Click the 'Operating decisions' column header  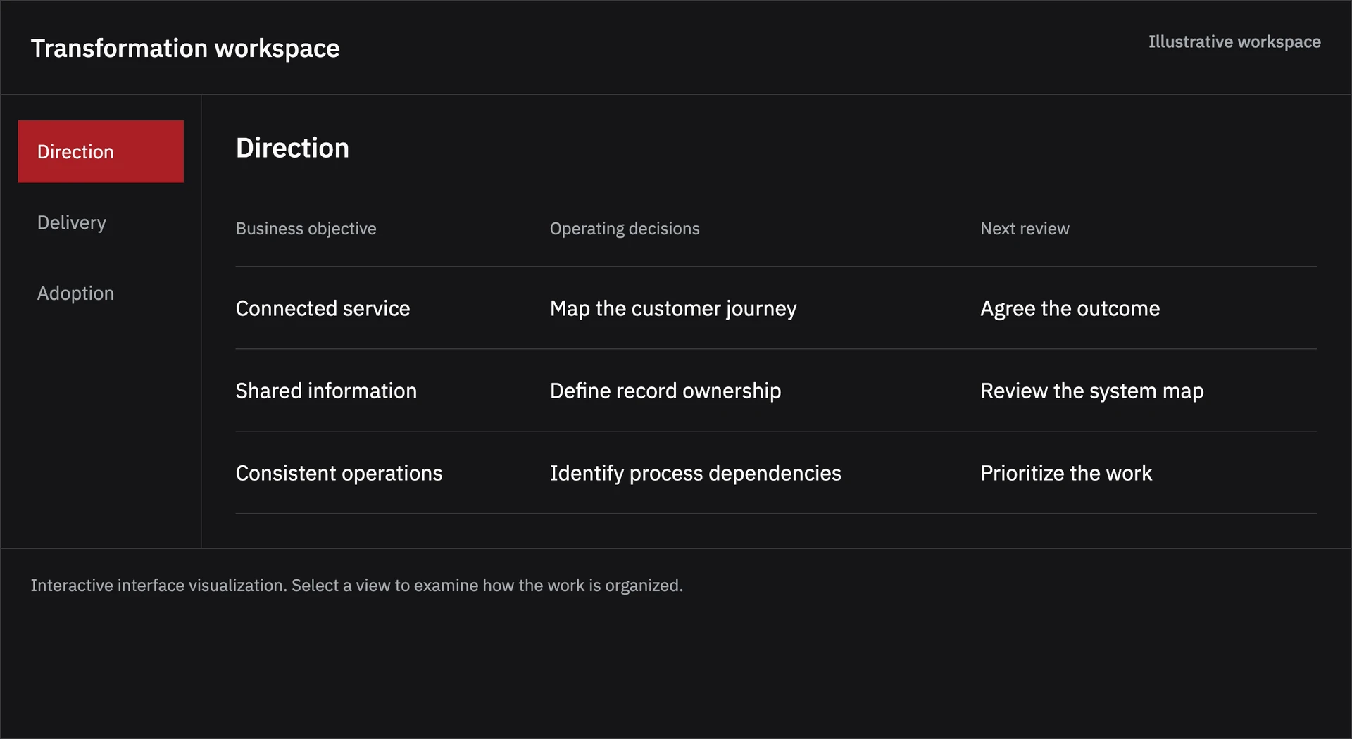pyautogui.click(x=625, y=229)
